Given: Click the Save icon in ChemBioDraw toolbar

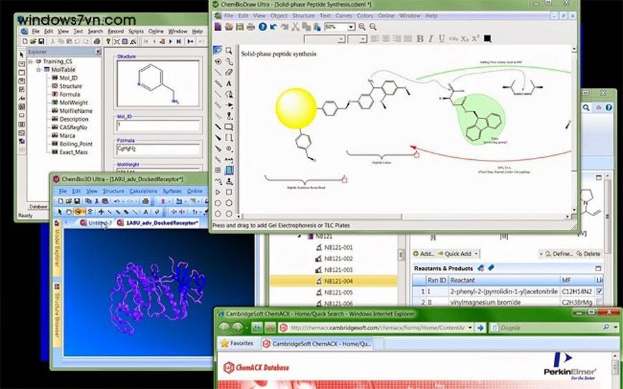Looking at the screenshot, I should (x=240, y=27).
